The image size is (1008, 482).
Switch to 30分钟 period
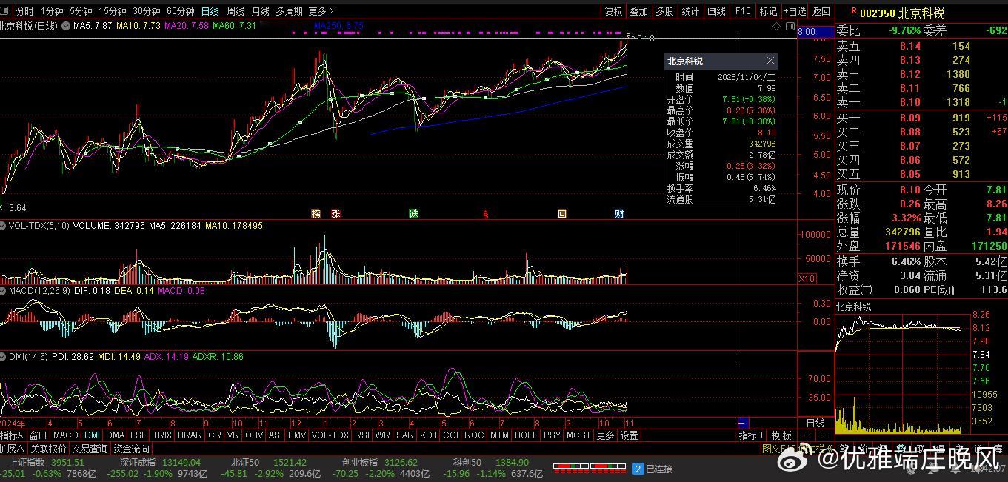point(147,11)
